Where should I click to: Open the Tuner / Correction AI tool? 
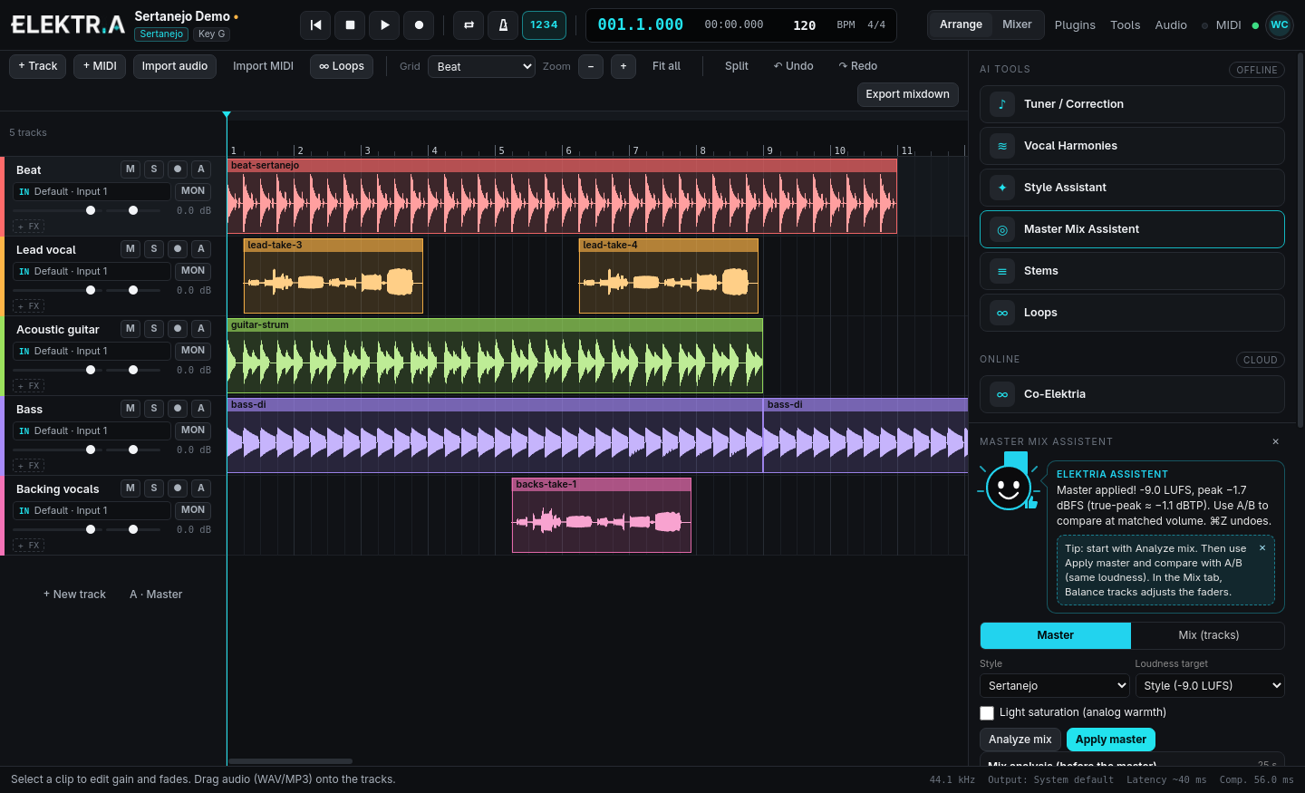coord(1132,104)
